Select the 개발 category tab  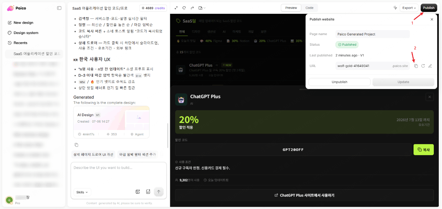tap(251, 32)
